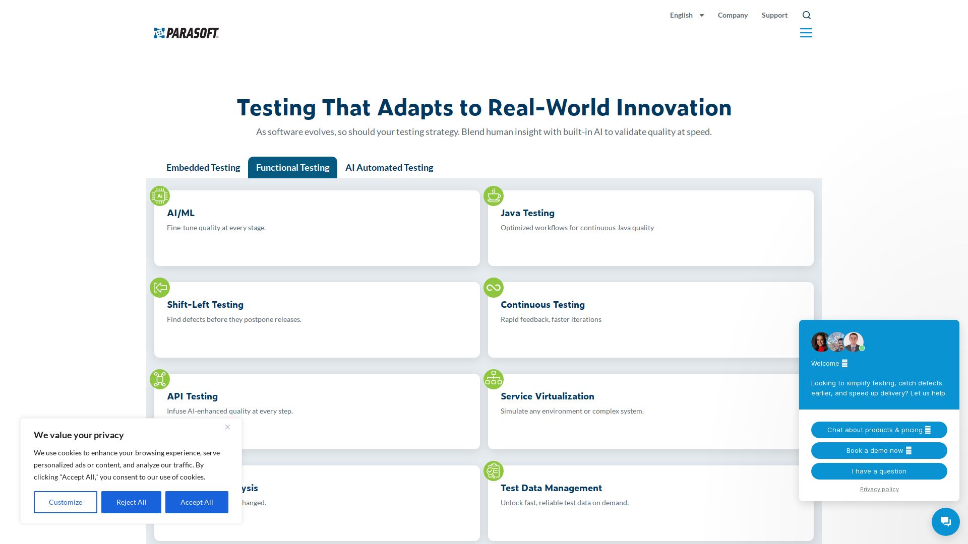Click the floating chat bubble button

(945, 521)
